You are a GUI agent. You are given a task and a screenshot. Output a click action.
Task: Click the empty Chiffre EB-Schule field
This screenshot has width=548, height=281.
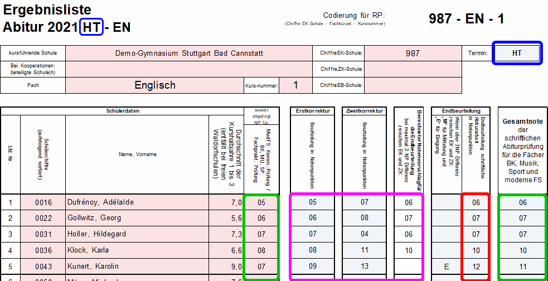coord(413,85)
